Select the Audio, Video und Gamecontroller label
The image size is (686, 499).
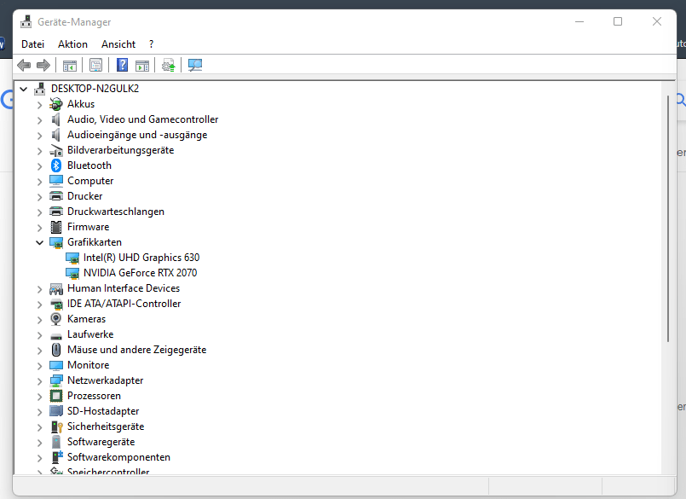pyautogui.click(x=142, y=119)
